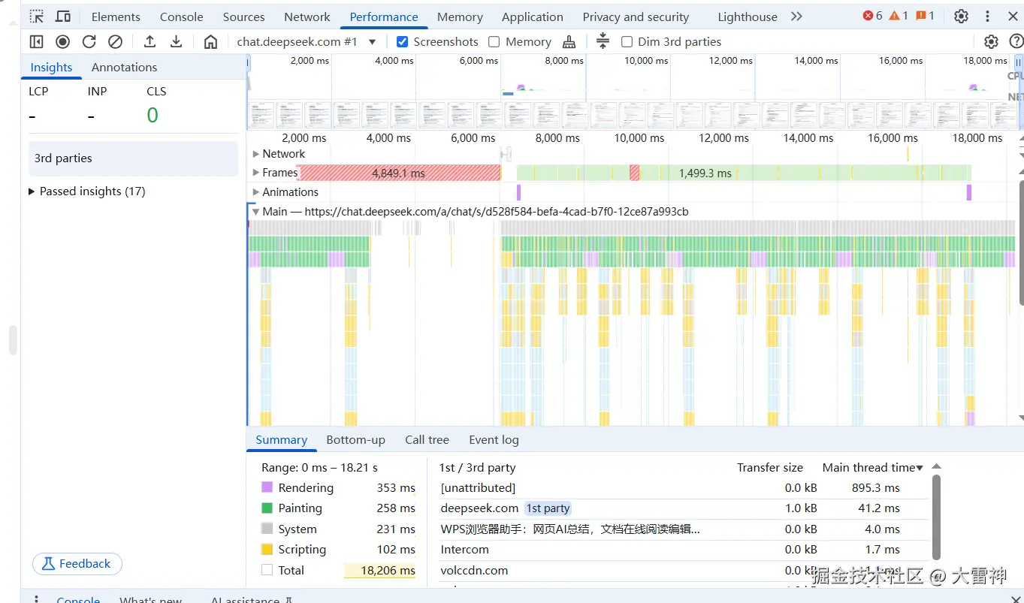Select the inspect element picker icon
The image size is (1024, 603).
[37, 17]
